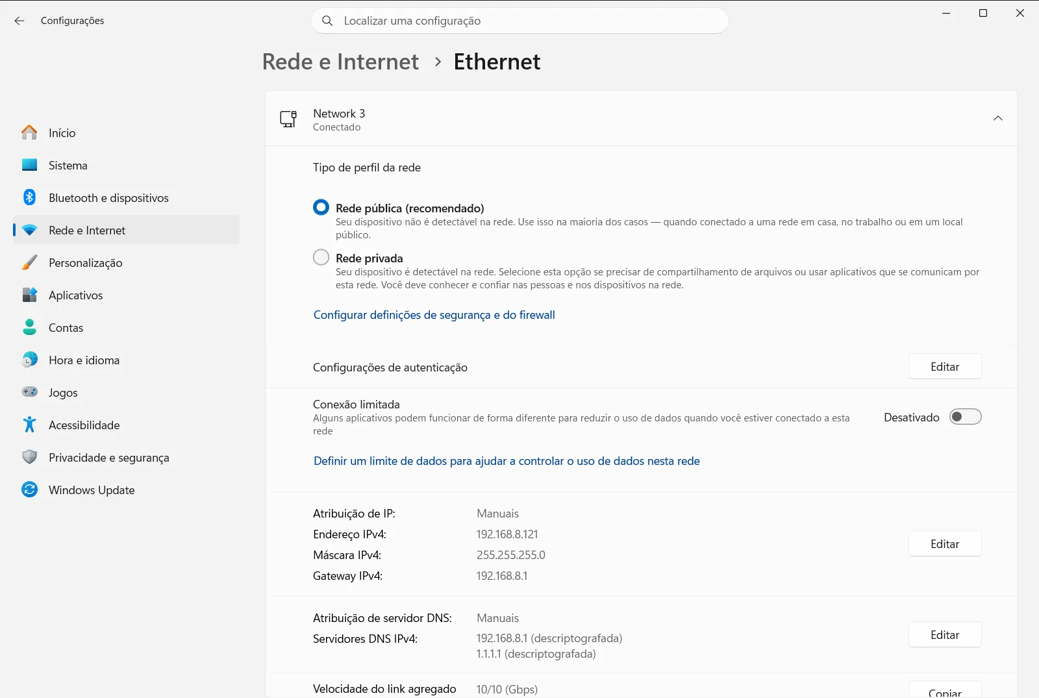Click the Rede e Internet wifi icon
Screen dimensions: 1039x698
pyautogui.click(x=29, y=230)
